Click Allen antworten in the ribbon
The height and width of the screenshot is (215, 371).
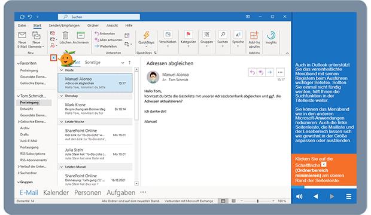coord(108,40)
